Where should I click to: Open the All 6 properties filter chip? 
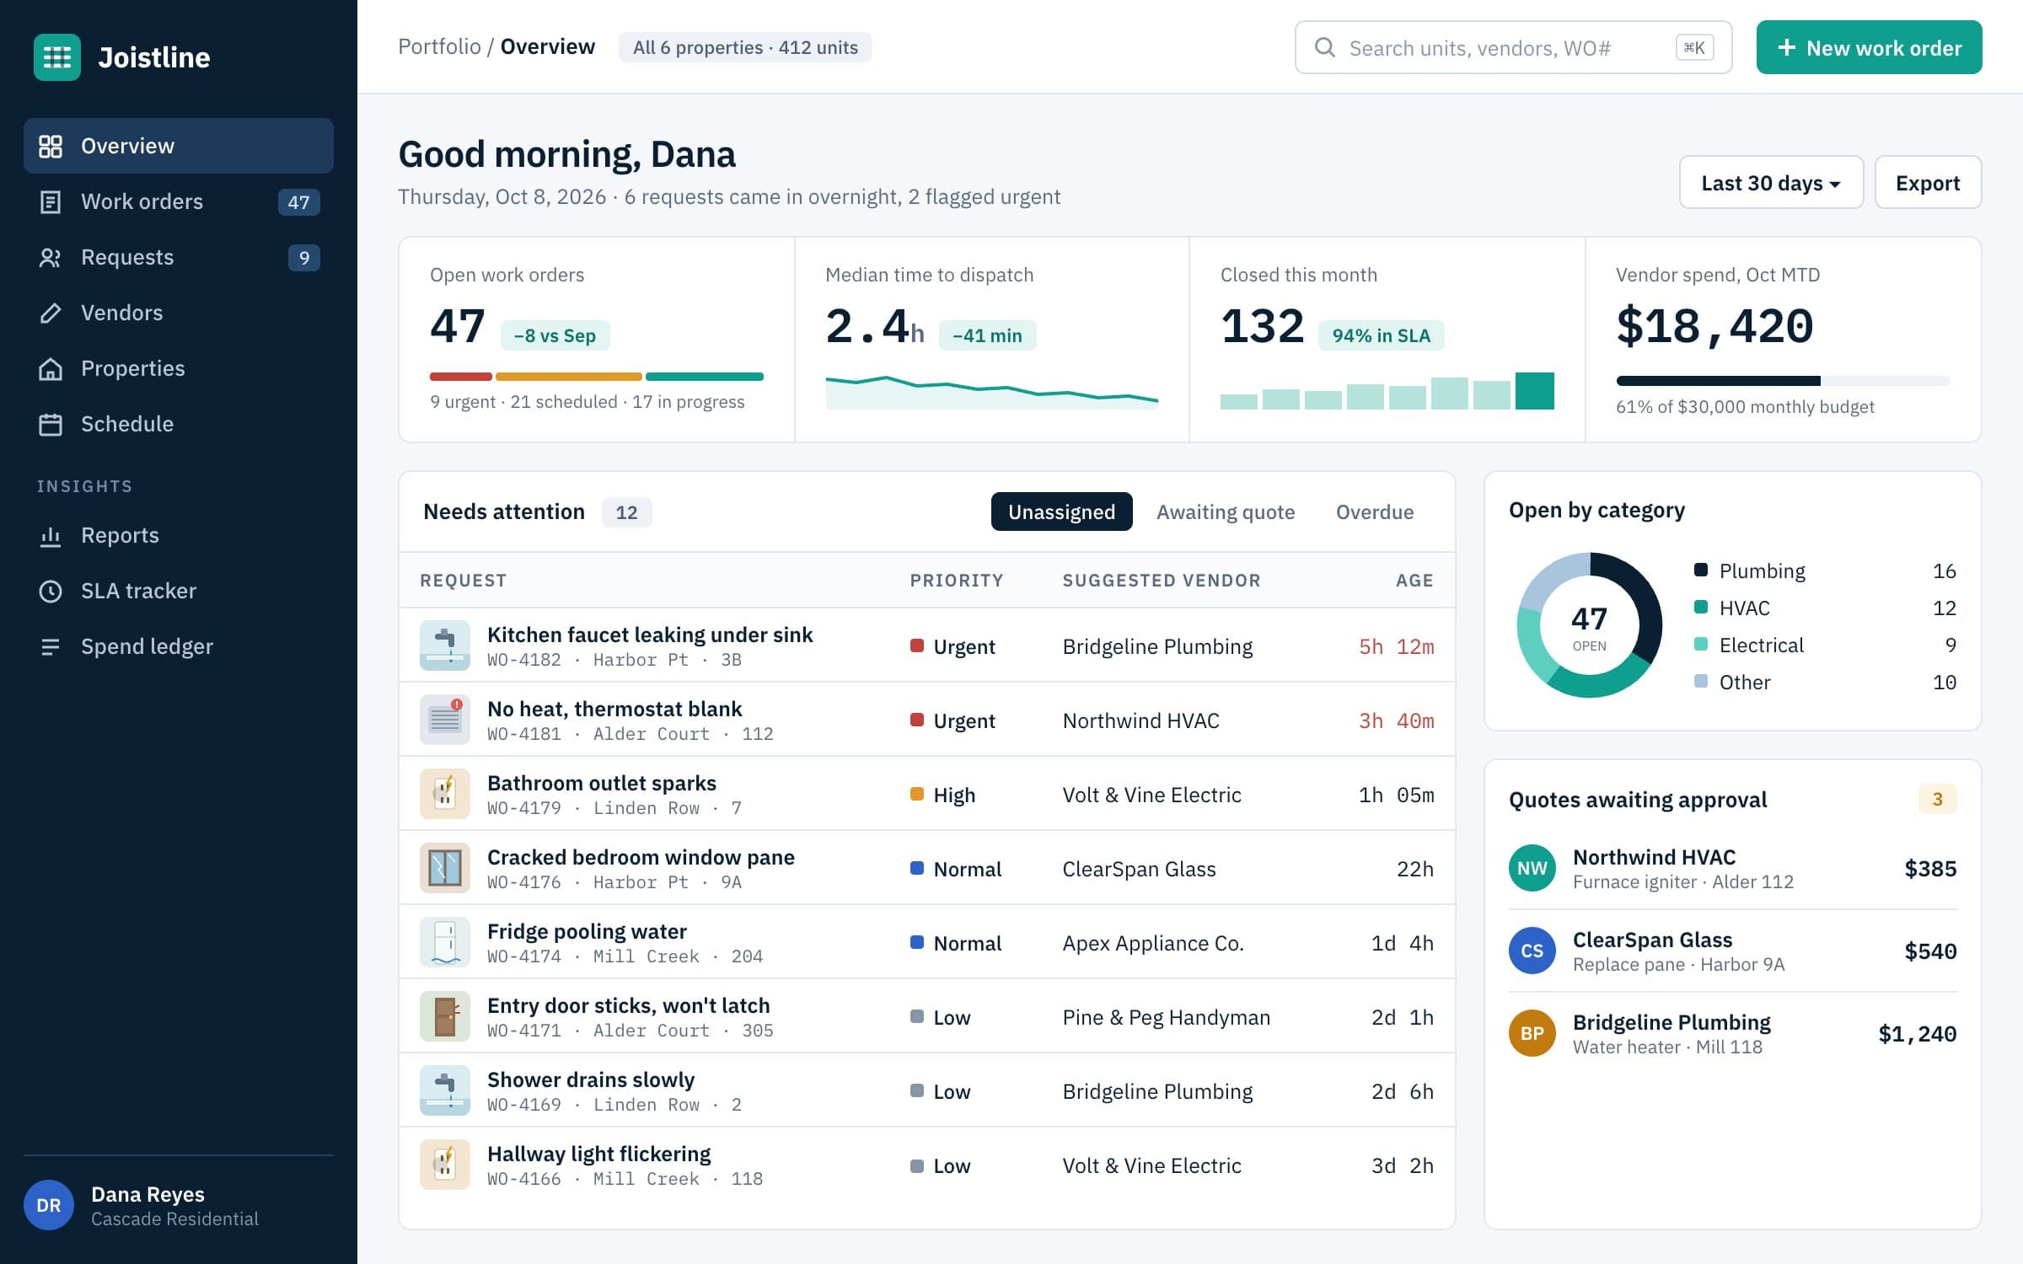point(745,47)
